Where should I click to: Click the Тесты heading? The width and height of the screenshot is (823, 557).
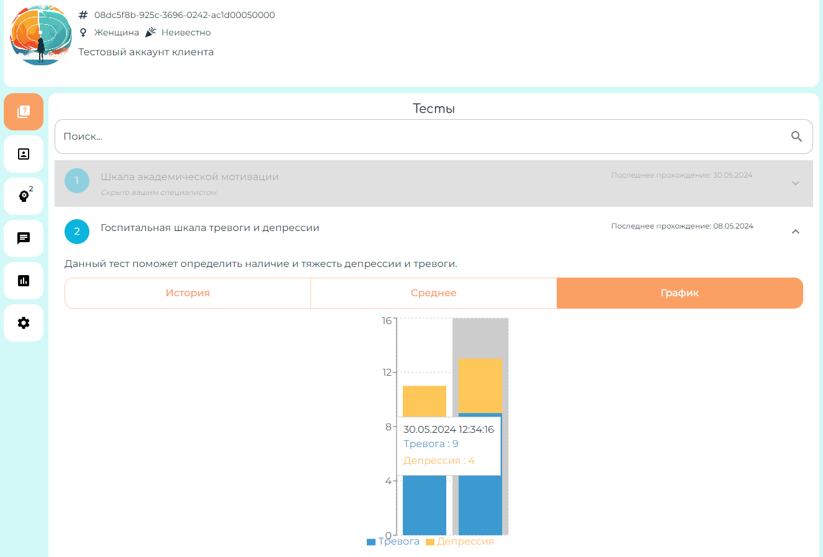[434, 109]
